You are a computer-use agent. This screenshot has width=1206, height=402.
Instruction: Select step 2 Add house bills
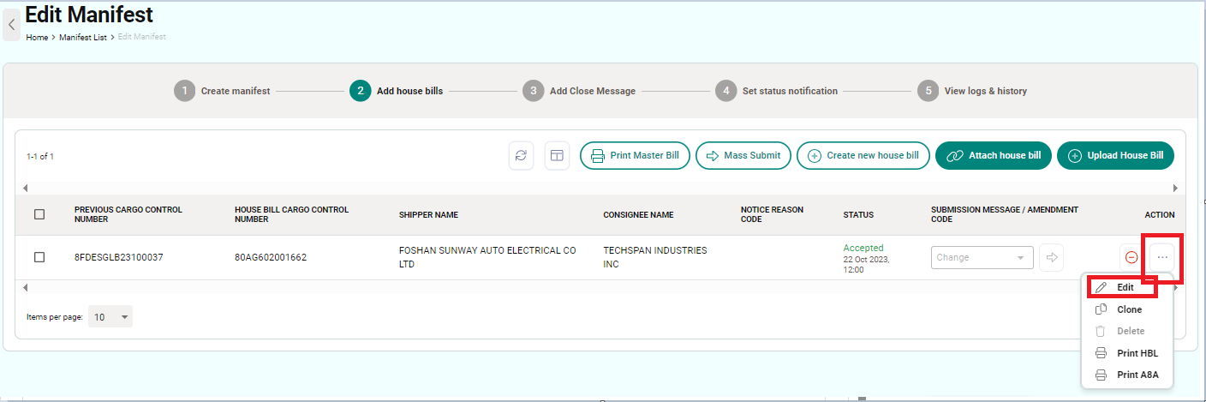click(397, 91)
